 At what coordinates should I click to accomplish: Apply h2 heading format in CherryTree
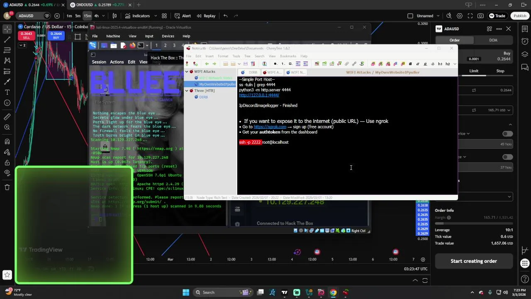coord(448,64)
